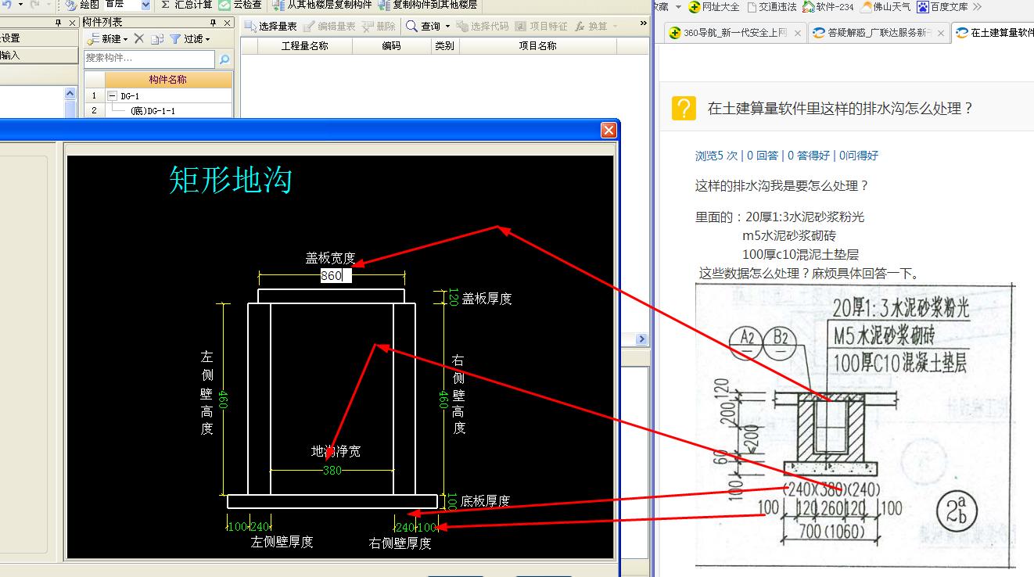
Task: Click the 工程量名称 column header
Action: pos(305,46)
